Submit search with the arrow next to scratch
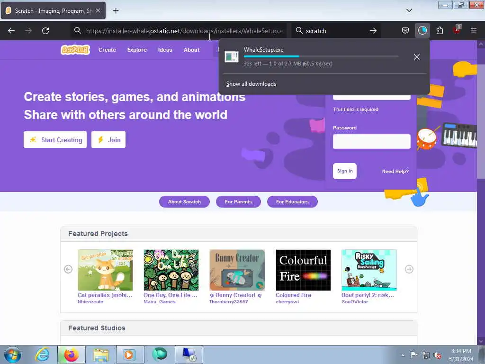The width and height of the screenshot is (485, 364). (x=373, y=31)
